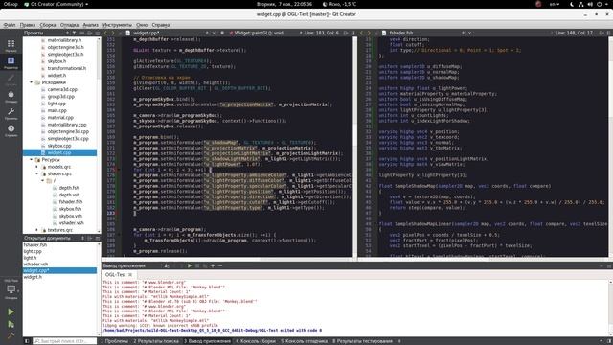Image resolution: width=613 pixels, height=345 pixels.
Task: Switch to OGL-Test output tab
Action: (115, 275)
